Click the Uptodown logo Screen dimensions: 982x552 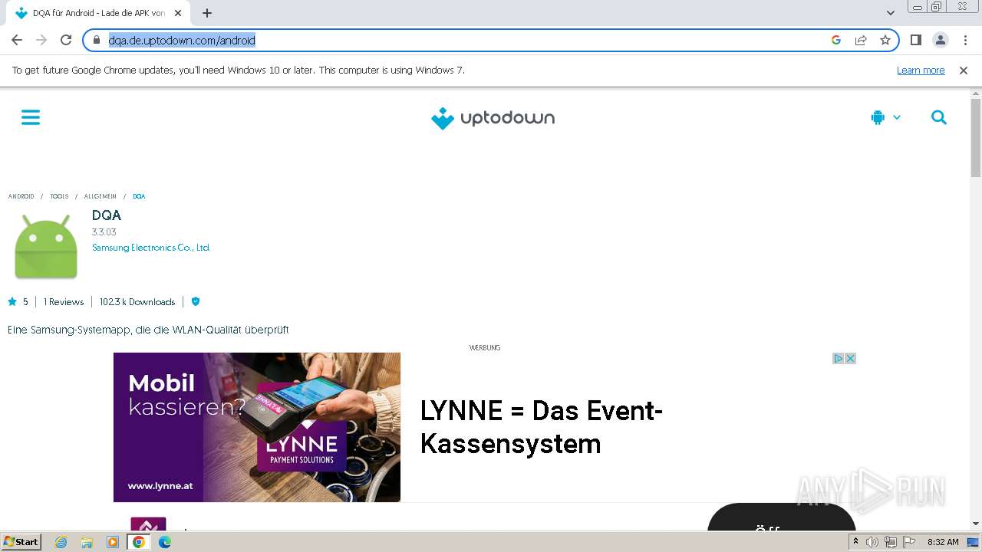pyautogui.click(x=493, y=118)
